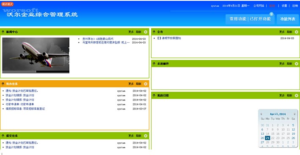Click 刷新 in 未读邮件 panel
Screen dimensions: 300x155
289,64
